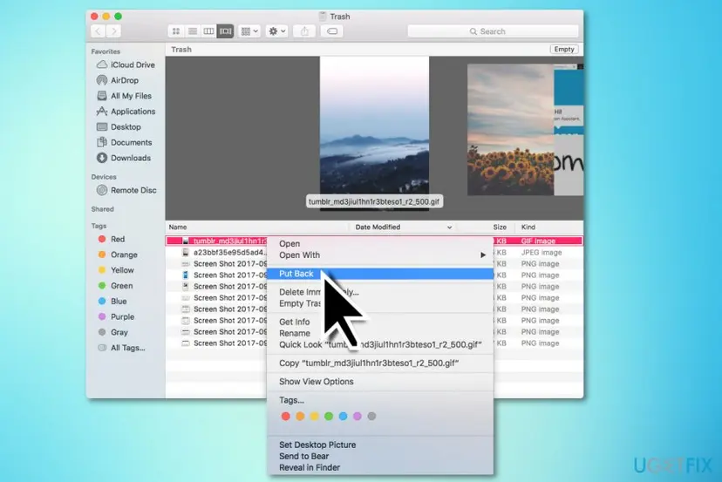Click the Share toolbar icon
Viewport: 722px width, 482px height.
tap(304, 31)
